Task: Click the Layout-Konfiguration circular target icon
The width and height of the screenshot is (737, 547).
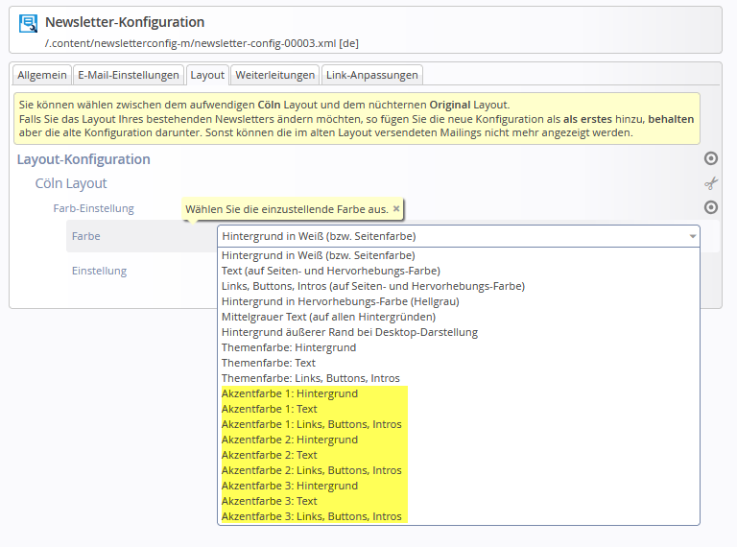Action: tap(711, 158)
